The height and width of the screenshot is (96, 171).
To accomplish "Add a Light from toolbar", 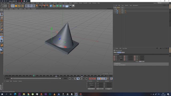I will (73, 6).
